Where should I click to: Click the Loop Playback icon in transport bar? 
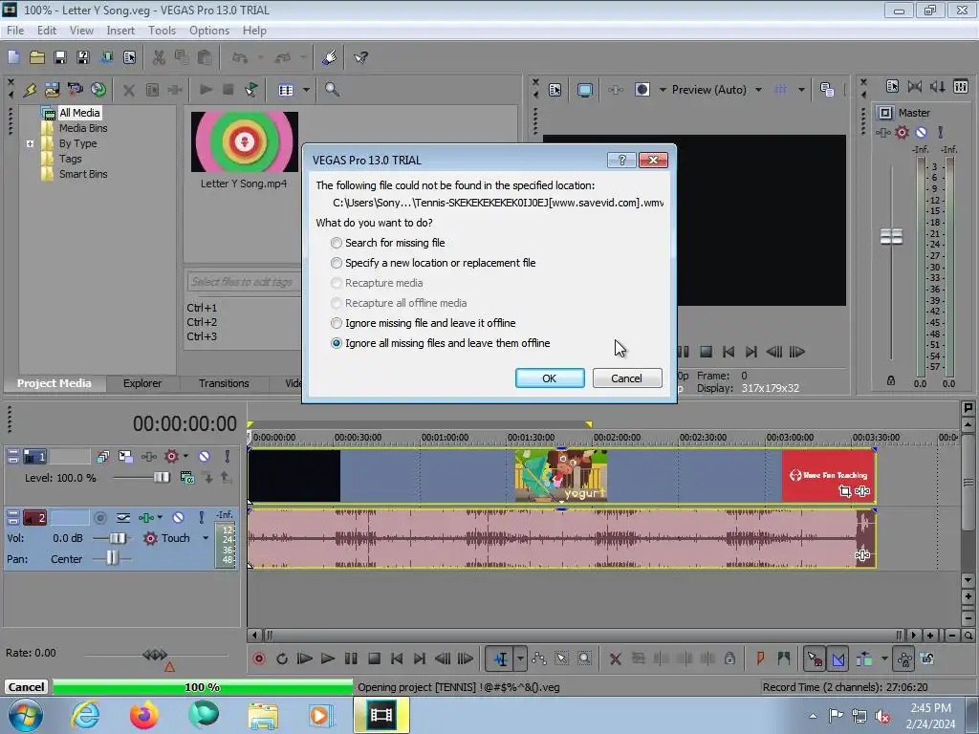click(282, 658)
